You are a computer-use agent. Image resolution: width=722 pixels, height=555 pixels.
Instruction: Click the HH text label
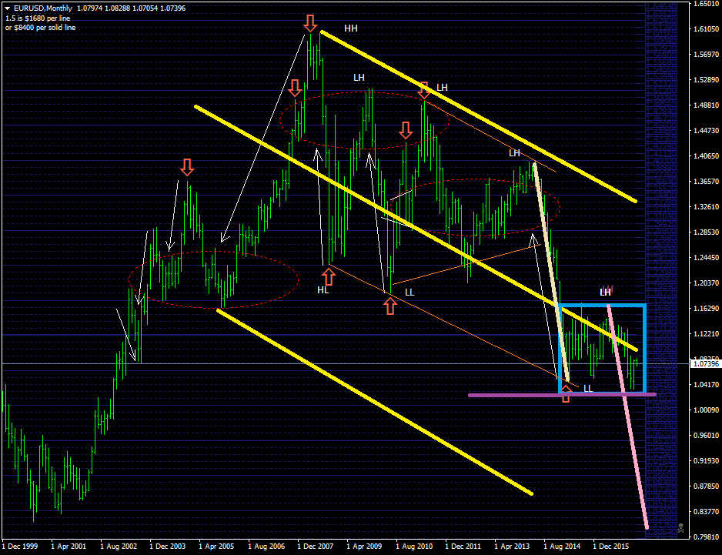[x=352, y=29]
